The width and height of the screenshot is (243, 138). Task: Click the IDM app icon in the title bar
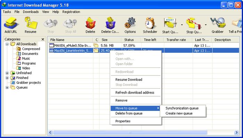(4, 5)
